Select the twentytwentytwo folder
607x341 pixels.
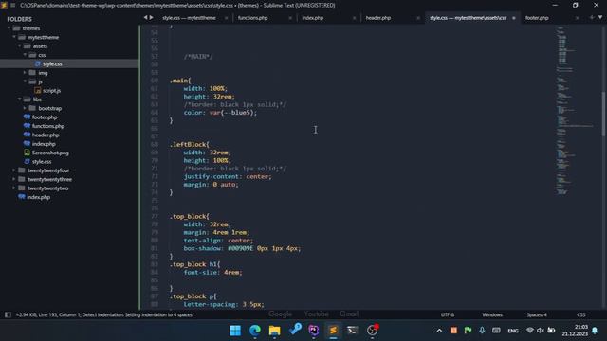coord(48,188)
